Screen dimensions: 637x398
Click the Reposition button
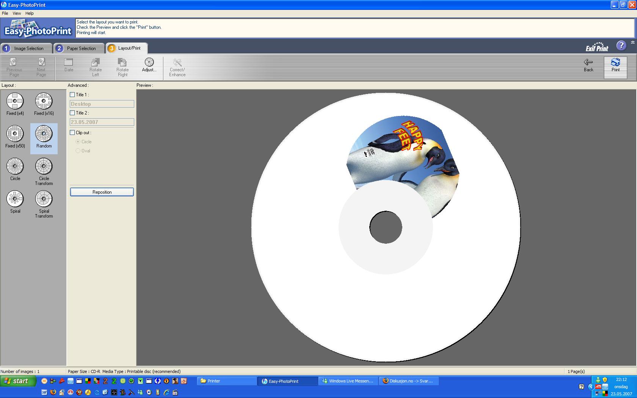coord(102,192)
